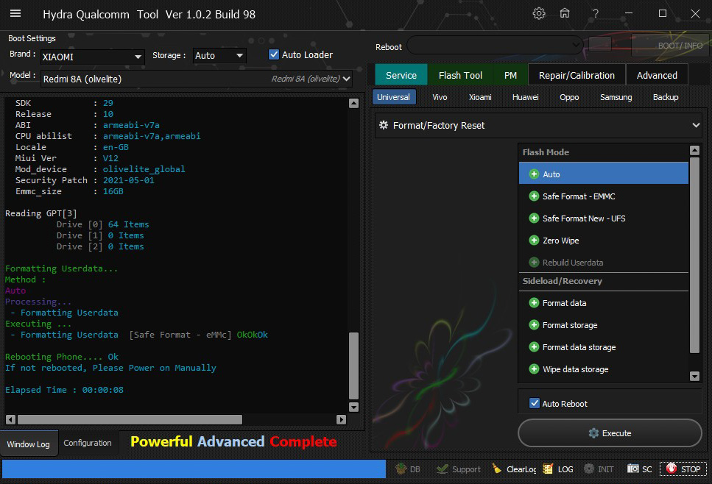Click the Support checkmark icon
The image size is (712, 484).
[442, 469]
